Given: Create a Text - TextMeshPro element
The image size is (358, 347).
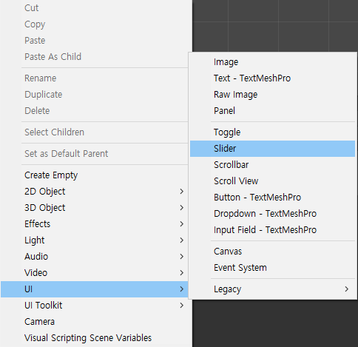Looking at the screenshot, I should 272,78.
